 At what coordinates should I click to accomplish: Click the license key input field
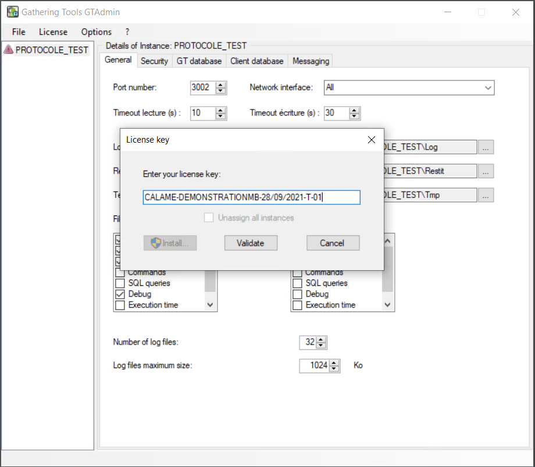point(251,197)
